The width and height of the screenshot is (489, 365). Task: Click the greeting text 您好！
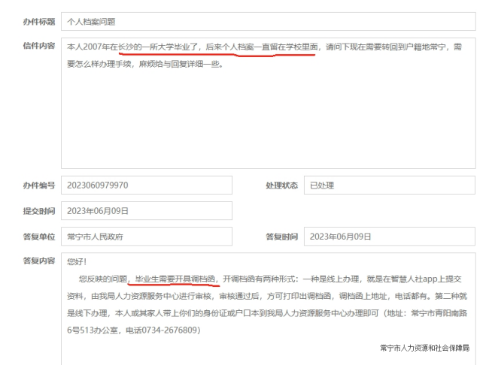[x=77, y=261]
